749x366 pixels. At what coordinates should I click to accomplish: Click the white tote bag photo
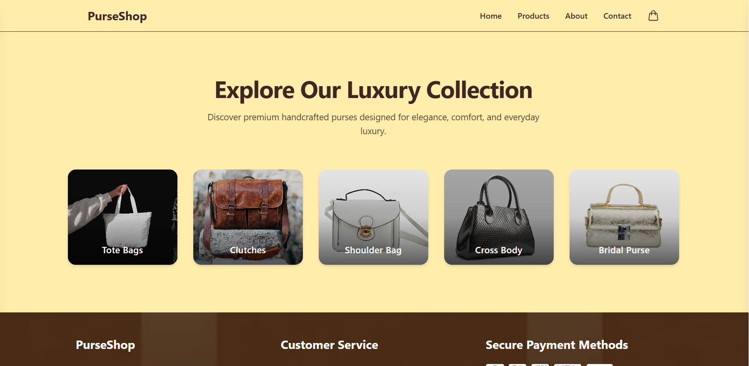(123, 217)
